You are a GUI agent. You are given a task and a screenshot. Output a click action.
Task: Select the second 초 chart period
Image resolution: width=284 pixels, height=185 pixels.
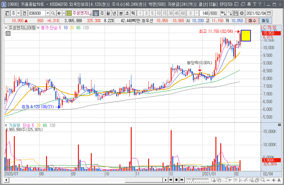127,13
